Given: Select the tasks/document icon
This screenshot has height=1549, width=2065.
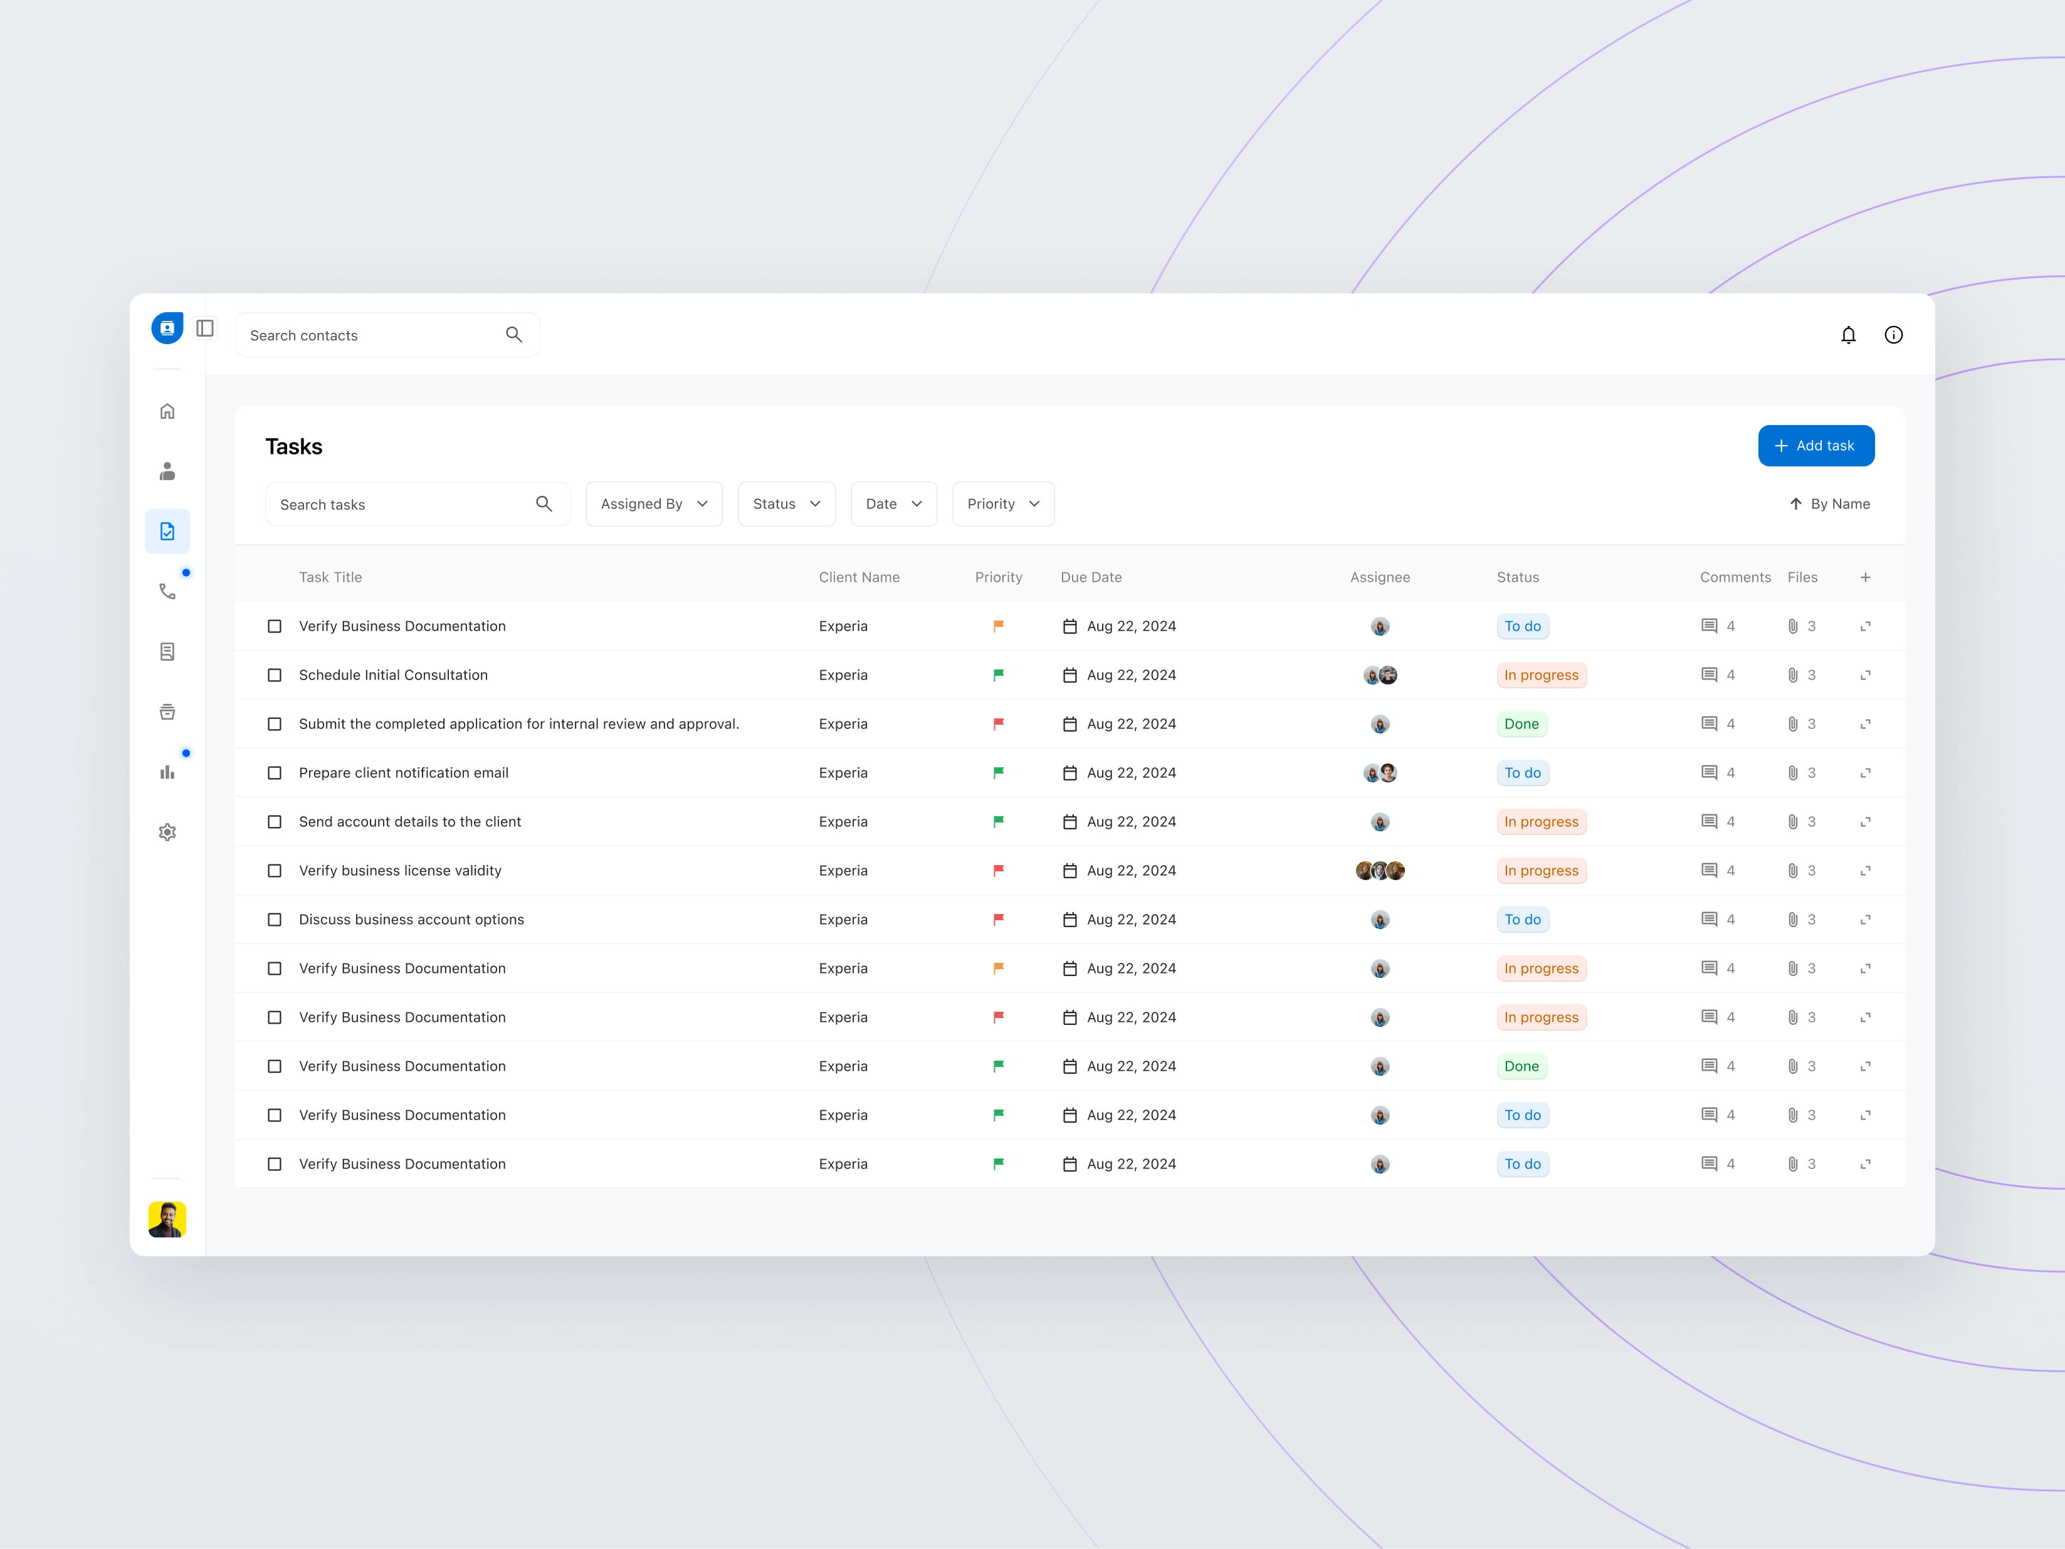Looking at the screenshot, I should tap(167, 530).
